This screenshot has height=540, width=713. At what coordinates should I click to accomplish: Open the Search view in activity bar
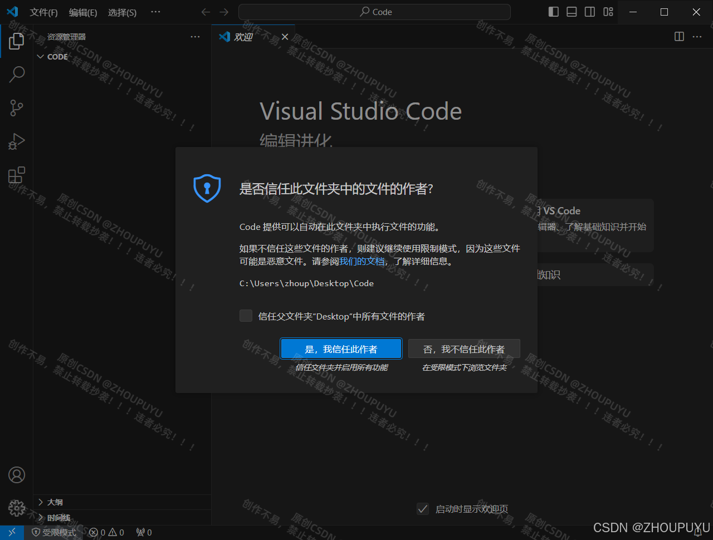(x=17, y=74)
